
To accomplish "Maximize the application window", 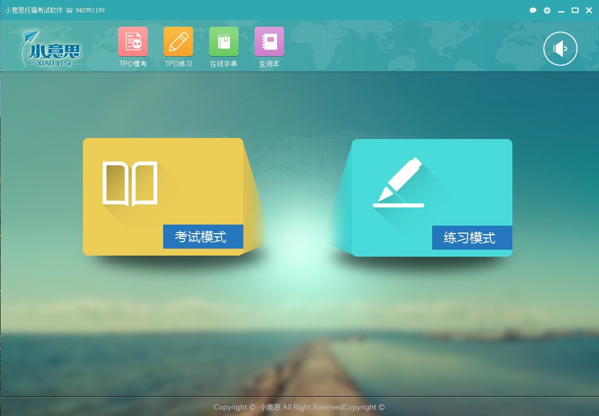I will [x=575, y=10].
